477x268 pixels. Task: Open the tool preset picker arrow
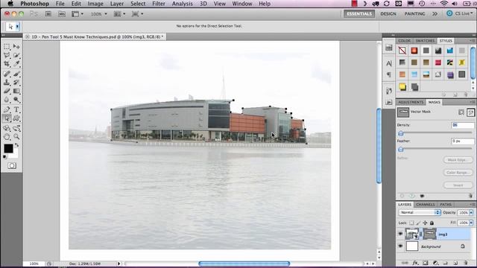coord(17,27)
